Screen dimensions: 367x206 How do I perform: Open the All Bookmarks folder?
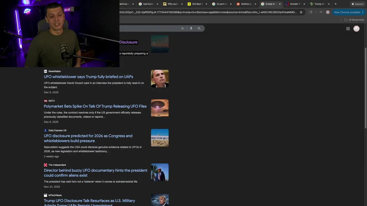[354, 20]
